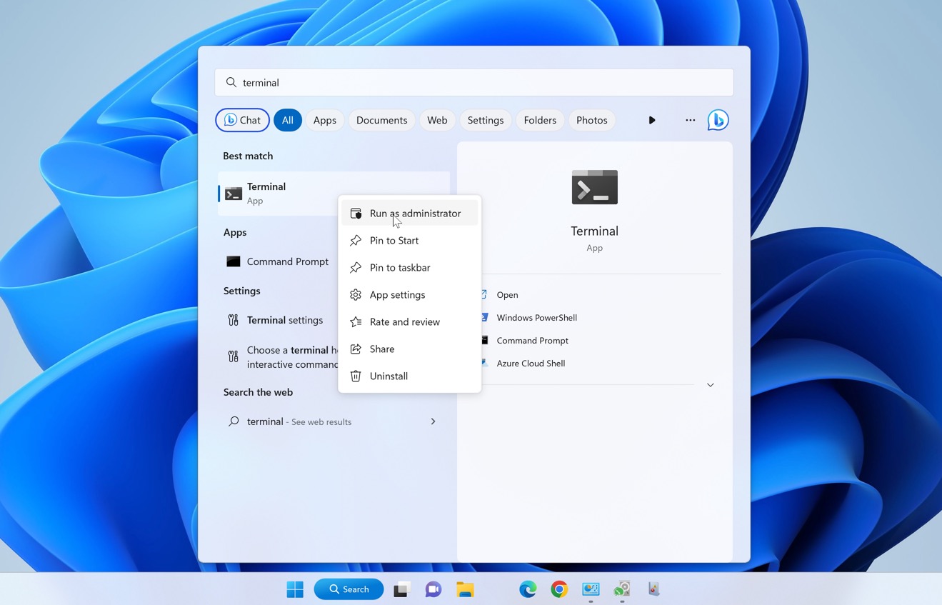Expand the Terminal actions list chevron
Viewport: 942px width, 605px height.
click(x=710, y=385)
